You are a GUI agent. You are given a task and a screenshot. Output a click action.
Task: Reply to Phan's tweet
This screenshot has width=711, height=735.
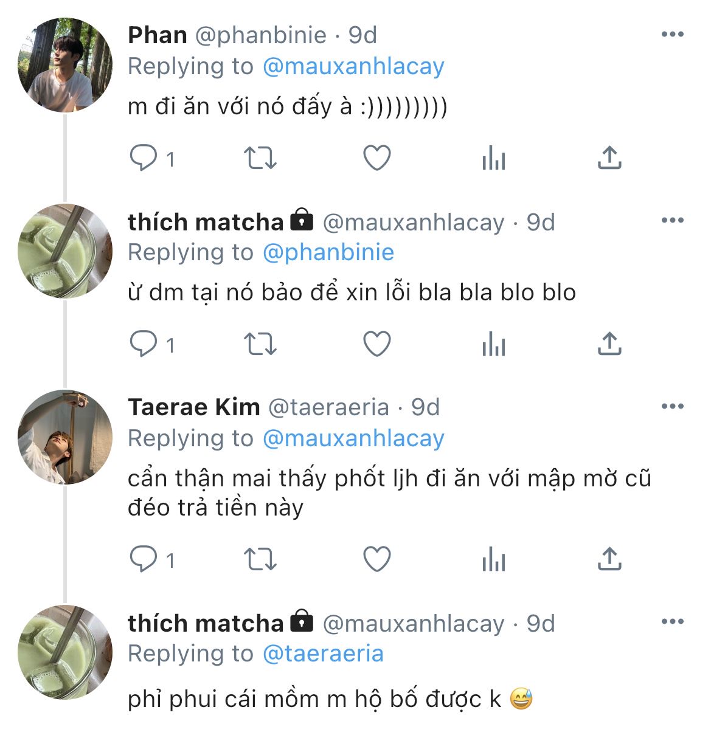tap(144, 159)
